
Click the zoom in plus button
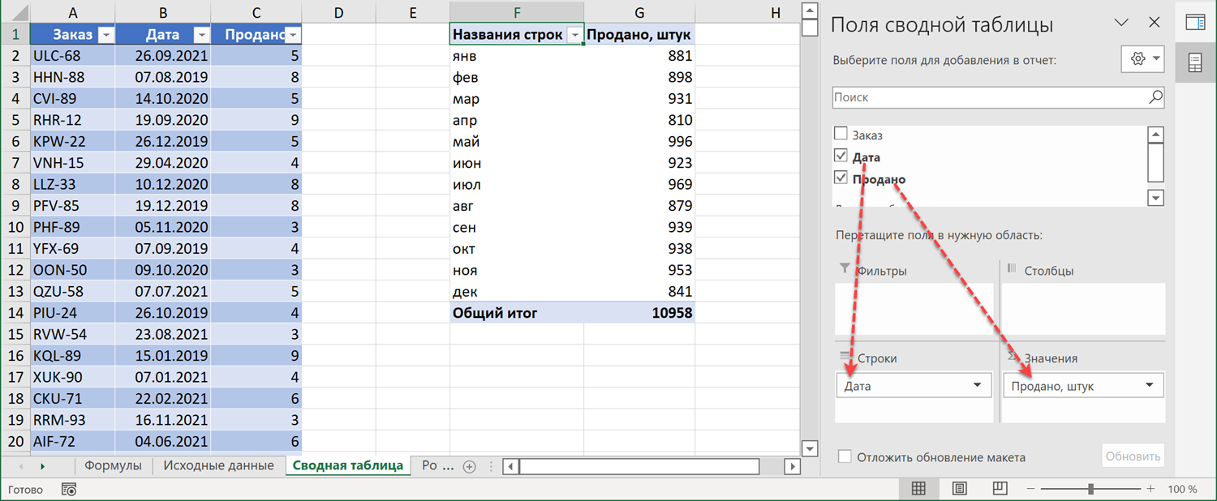(x=1150, y=489)
